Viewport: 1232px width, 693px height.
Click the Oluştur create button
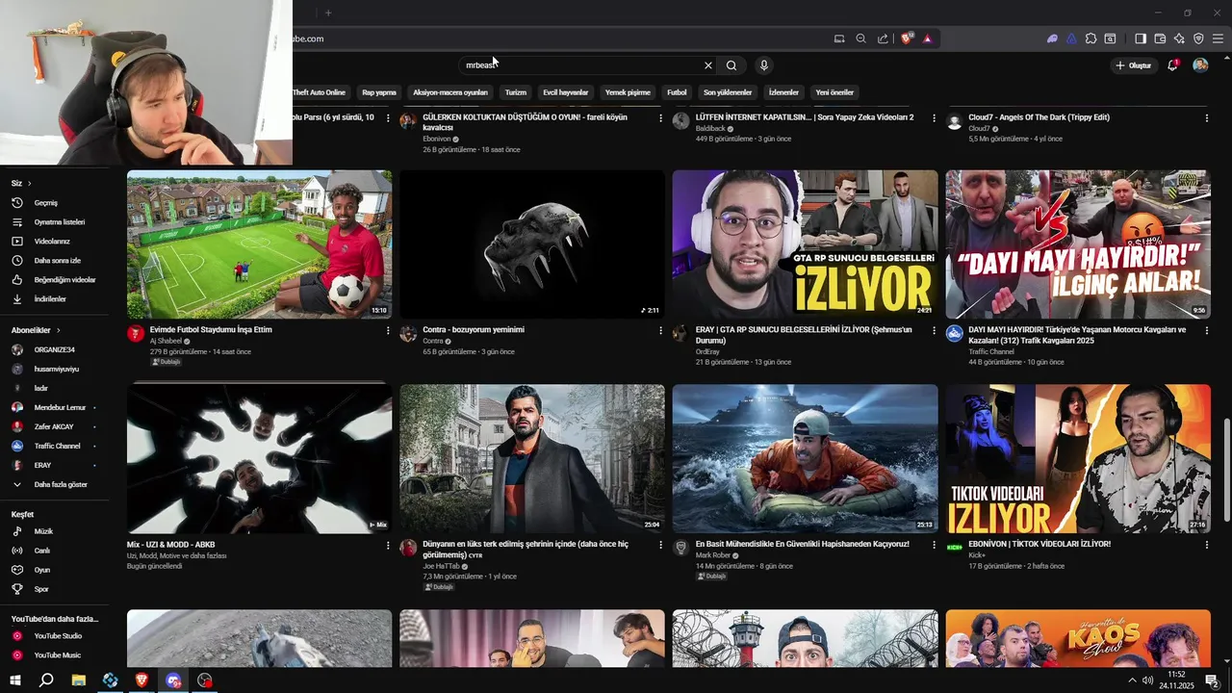tap(1133, 65)
